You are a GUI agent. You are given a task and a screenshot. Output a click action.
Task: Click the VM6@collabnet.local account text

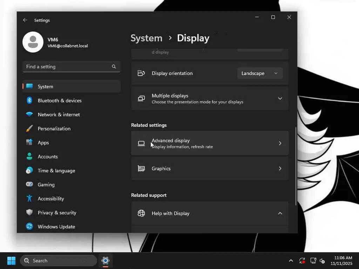pos(68,46)
